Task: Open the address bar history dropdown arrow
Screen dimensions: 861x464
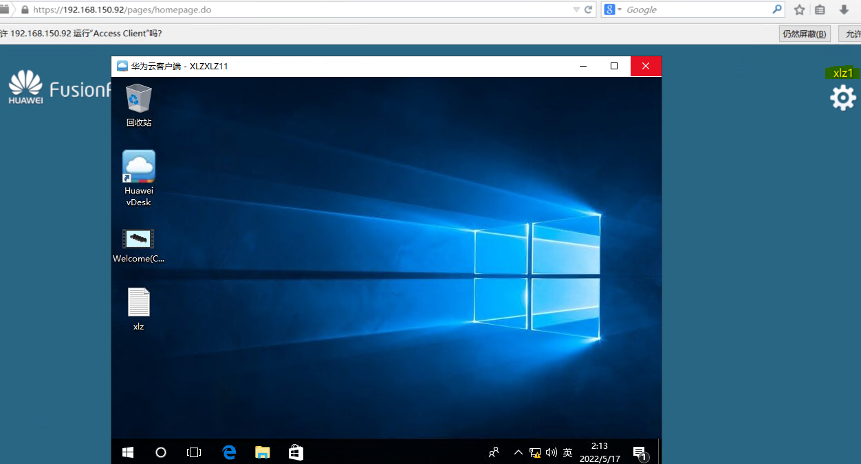Action: [x=576, y=10]
